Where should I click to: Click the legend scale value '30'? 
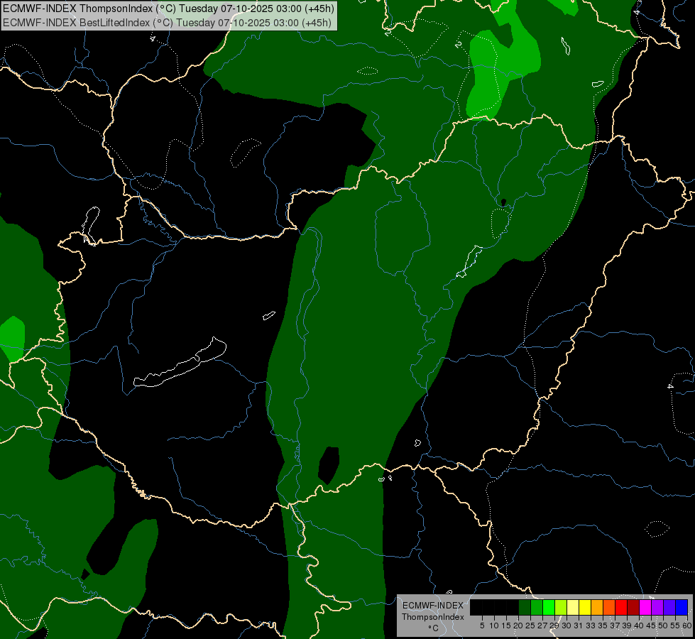click(567, 626)
